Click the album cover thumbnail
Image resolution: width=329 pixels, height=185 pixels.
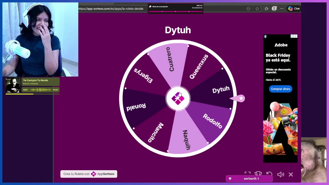pyautogui.click(x=13, y=85)
